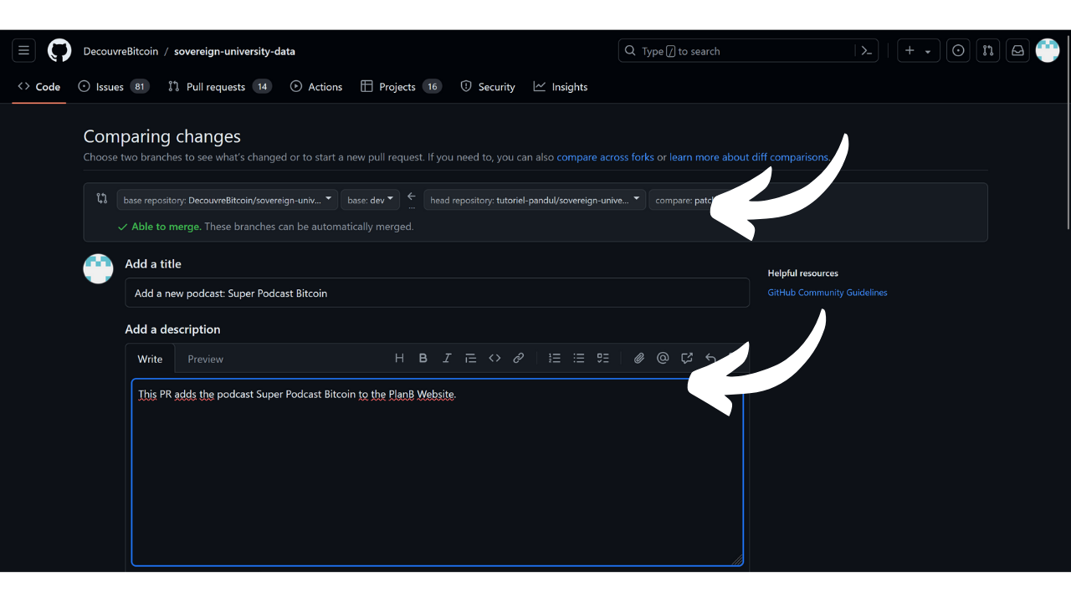The image size is (1071, 602).
Task: View your issues from the header icon
Action: tap(958, 51)
